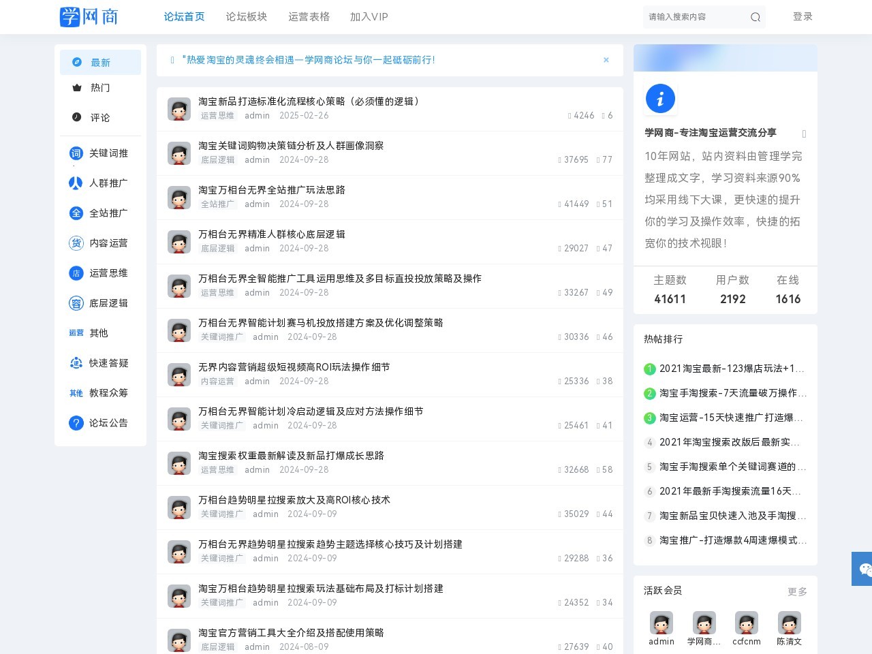Click the search magnifier icon
This screenshot has width=872, height=654.
click(x=755, y=17)
